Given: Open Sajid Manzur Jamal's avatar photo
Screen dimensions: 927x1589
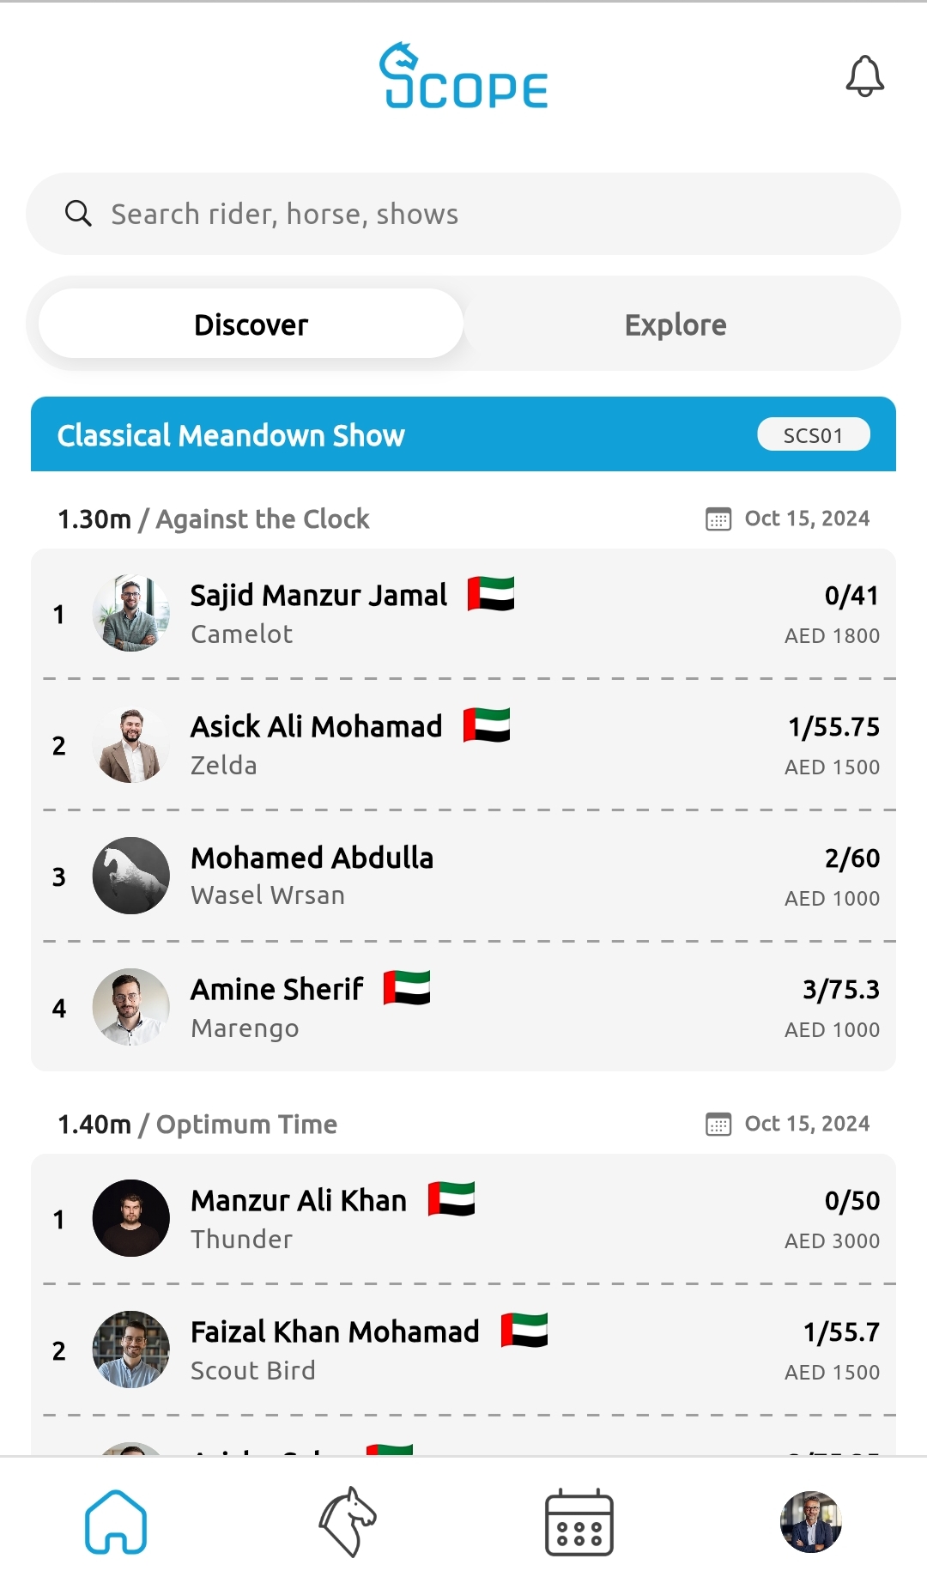Looking at the screenshot, I should [130, 613].
